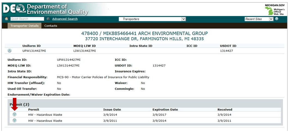This screenshot has width=289, height=132.
Task: Click the 3/9/2011 issue date cell
Action: 110,121
